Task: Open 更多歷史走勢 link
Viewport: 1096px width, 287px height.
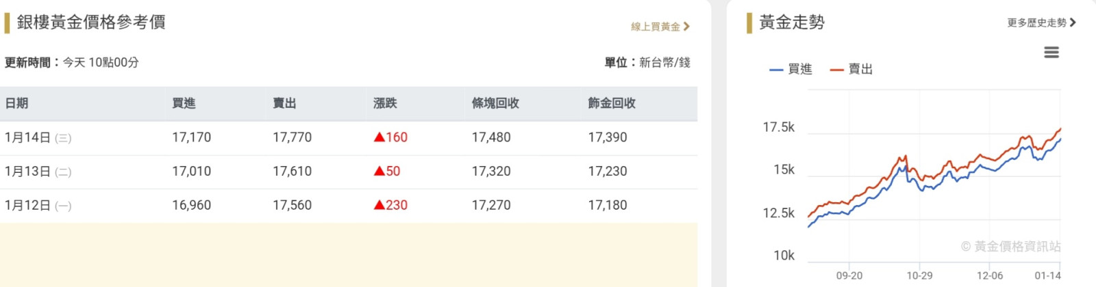Action: [1036, 23]
